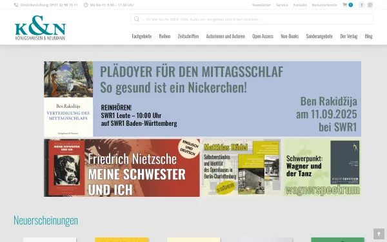Open the Fachgebiete menu
Viewport: 387px width, 242px height.
point(142,36)
